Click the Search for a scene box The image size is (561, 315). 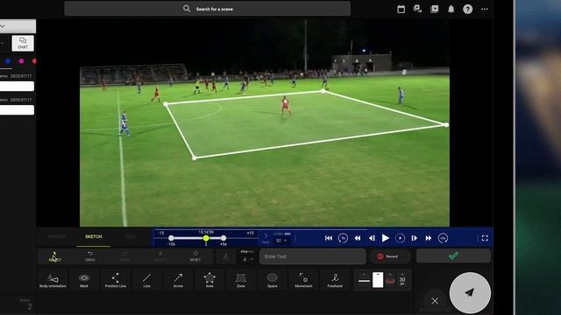[208, 9]
